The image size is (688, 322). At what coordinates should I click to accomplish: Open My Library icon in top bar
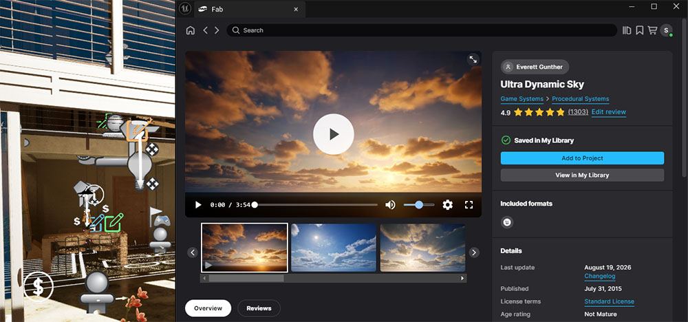tap(627, 30)
